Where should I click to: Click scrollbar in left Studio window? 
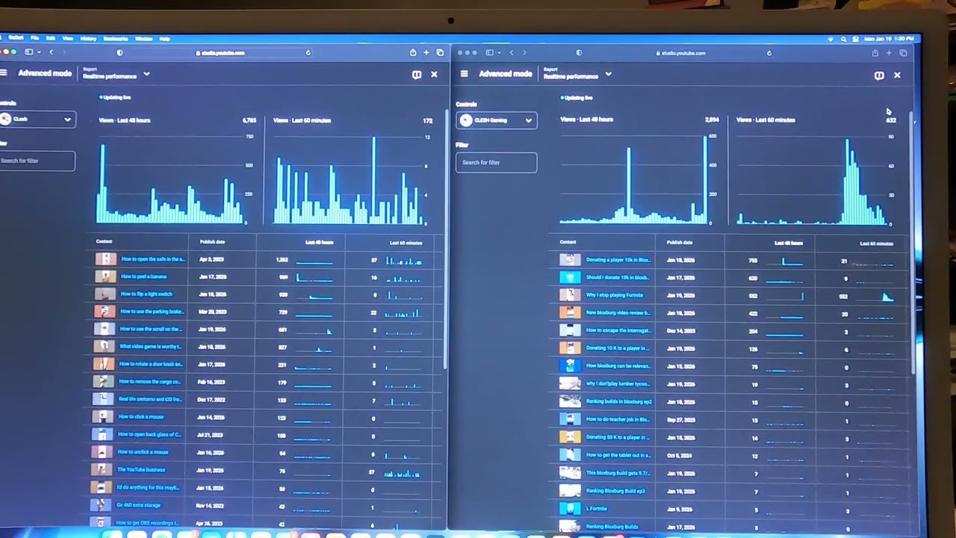coord(446,239)
